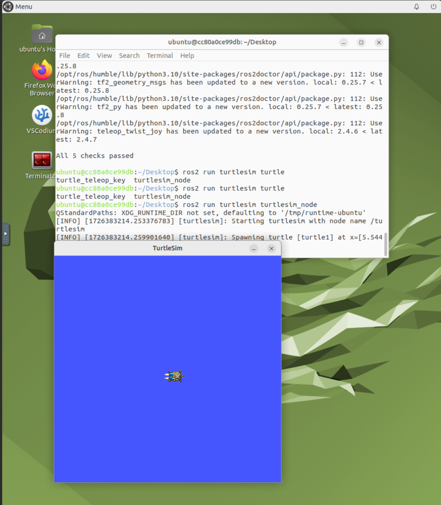Open the Terminal menu
Screen dimensions: 441x505
point(160,55)
